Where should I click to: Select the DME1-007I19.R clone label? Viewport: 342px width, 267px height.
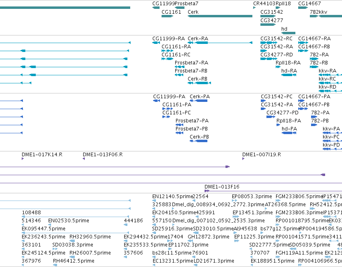click(x=262, y=155)
